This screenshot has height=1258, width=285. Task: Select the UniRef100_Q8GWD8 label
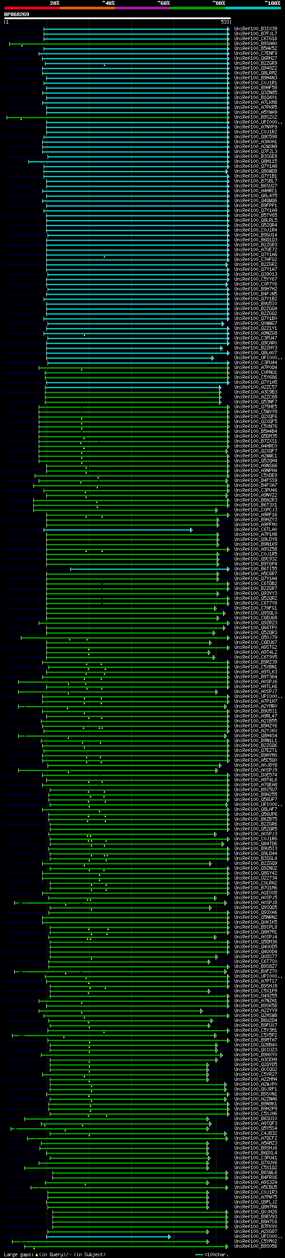coord(256,171)
